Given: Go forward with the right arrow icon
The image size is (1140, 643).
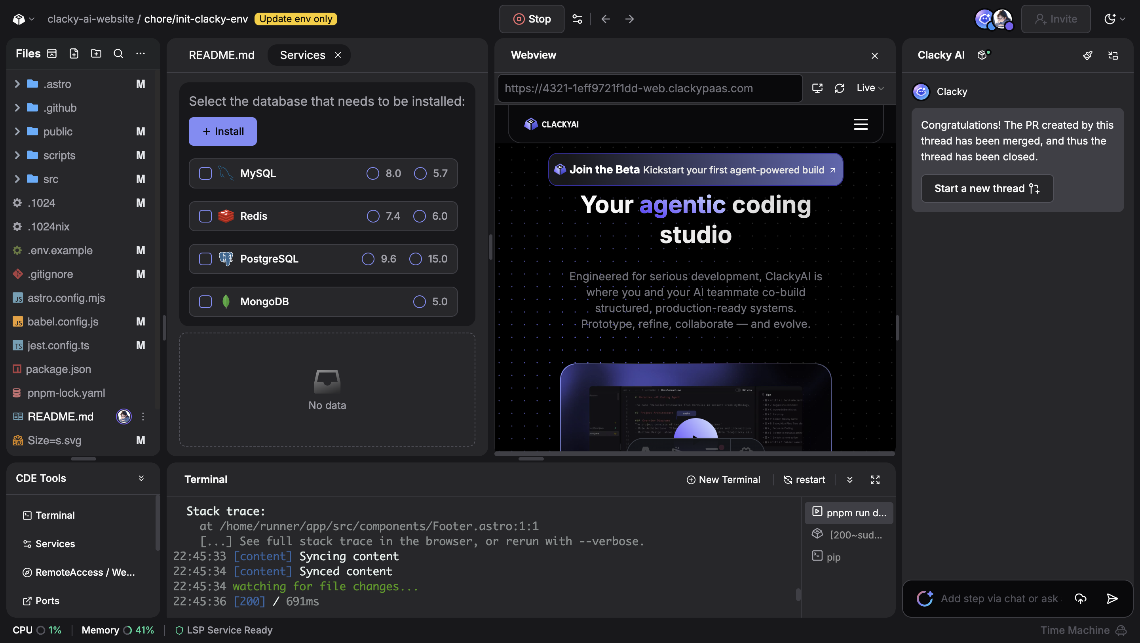Looking at the screenshot, I should [x=629, y=19].
